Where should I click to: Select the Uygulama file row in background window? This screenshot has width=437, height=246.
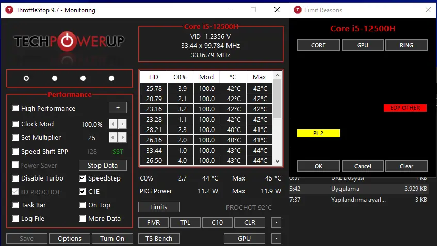(x=359, y=189)
